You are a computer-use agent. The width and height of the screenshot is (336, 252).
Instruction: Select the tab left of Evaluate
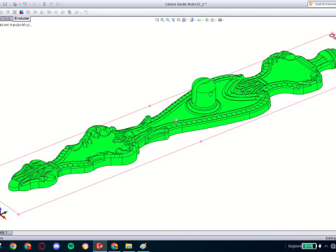(x=6, y=19)
